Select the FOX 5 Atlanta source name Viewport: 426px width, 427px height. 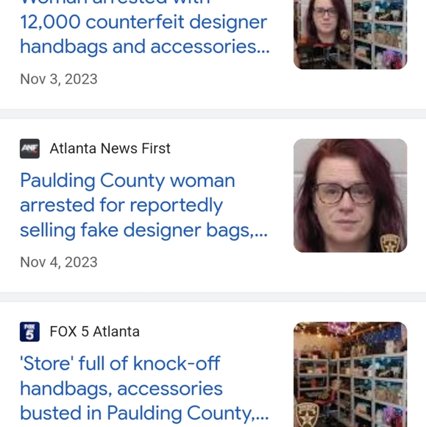pos(94,332)
